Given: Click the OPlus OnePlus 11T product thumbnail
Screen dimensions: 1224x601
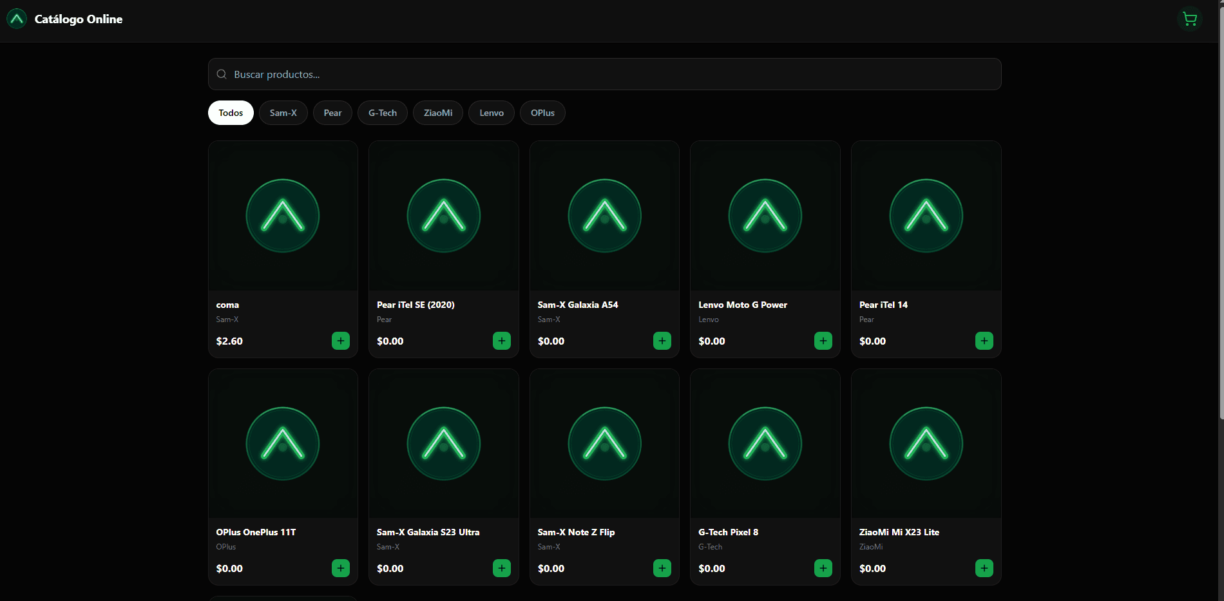Looking at the screenshot, I should pos(283,443).
